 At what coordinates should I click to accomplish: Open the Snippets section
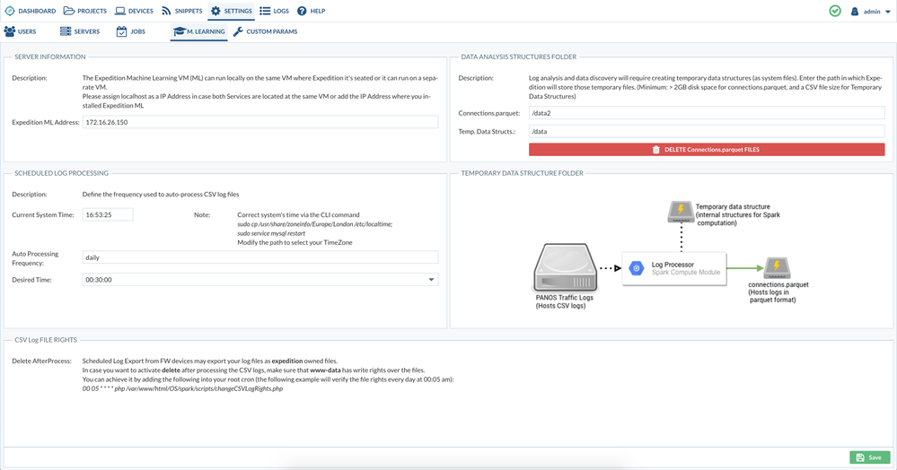click(181, 11)
